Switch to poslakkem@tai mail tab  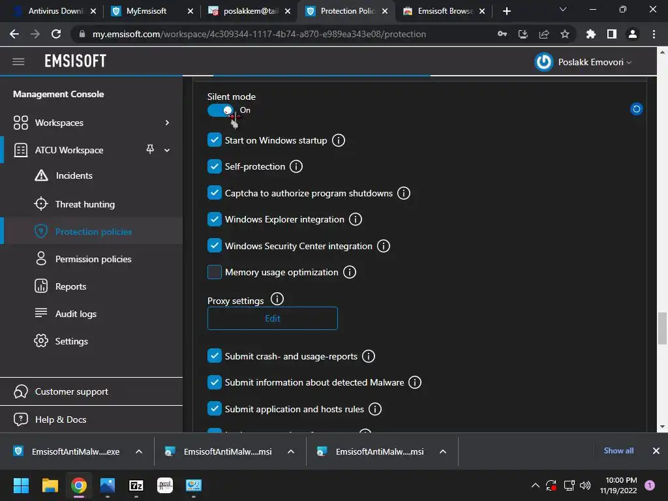[249, 11]
